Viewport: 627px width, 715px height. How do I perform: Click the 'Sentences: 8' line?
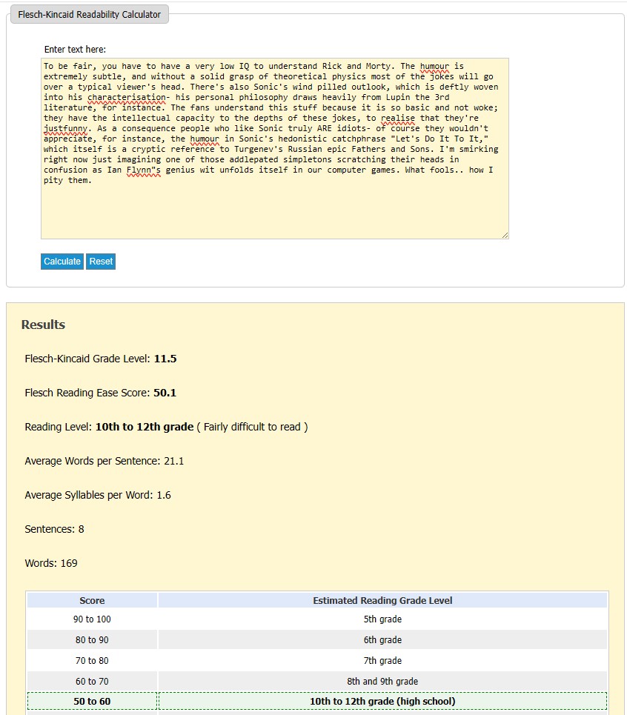[54, 529]
